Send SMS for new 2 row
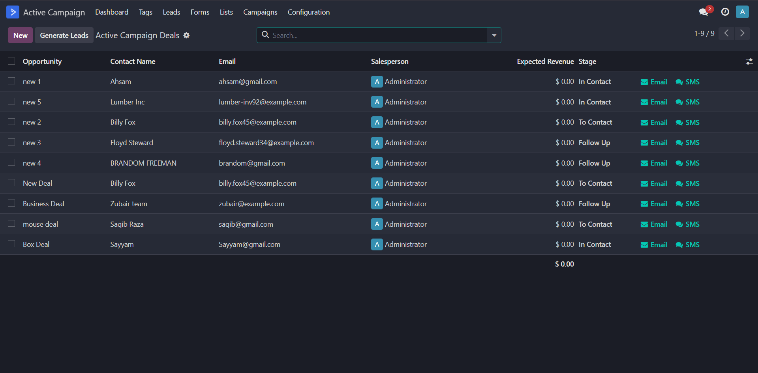Viewport: 758px width, 373px height. [x=687, y=123]
